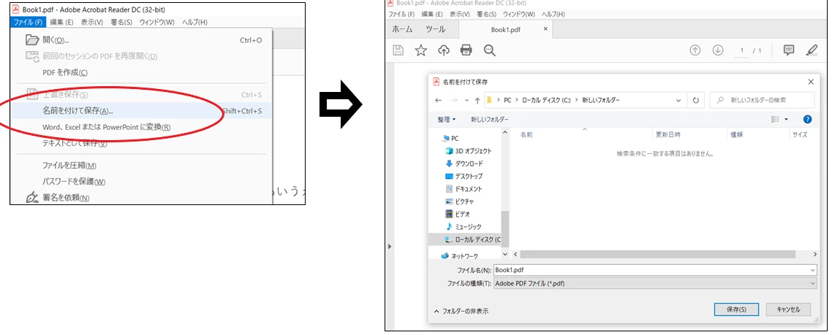Image resolution: width=832 pixels, height=335 pixels.
Task: Select ピクチャ in the folder tree
Action: [460, 202]
